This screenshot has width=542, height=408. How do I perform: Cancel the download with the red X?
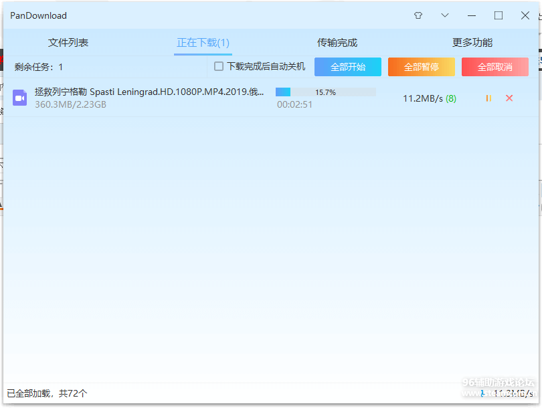(x=509, y=98)
